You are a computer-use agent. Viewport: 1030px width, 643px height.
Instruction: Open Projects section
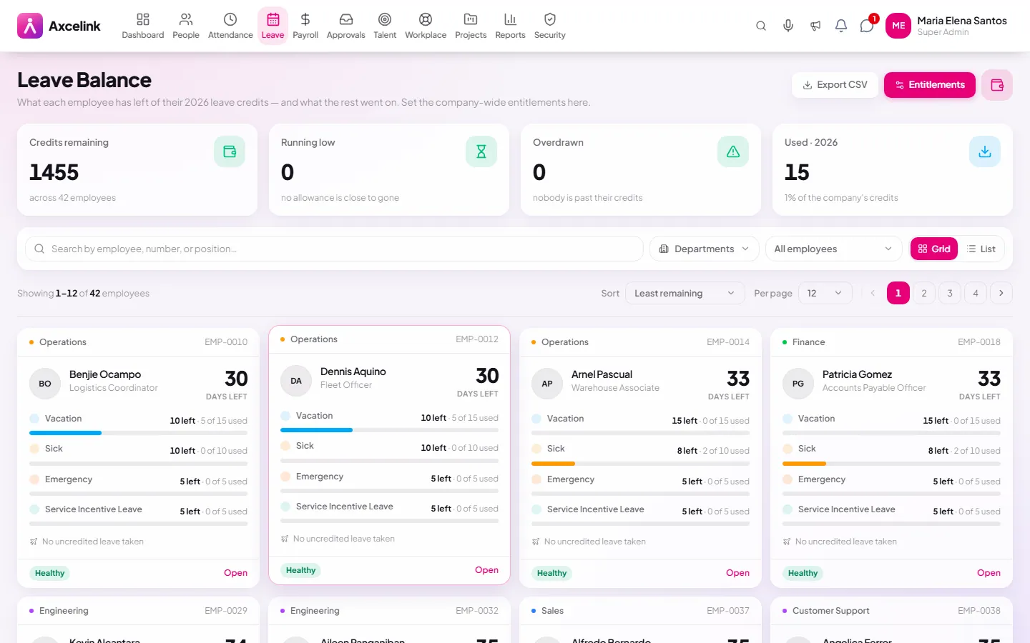pos(471,26)
